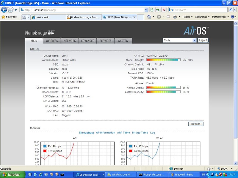The height and width of the screenshot is (178, 238).
Task: Switch to the orkut - início tab
Action: [x=48, y=17]
